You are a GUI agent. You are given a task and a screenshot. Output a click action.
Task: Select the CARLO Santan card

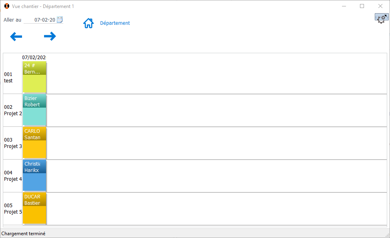[34, 143]
